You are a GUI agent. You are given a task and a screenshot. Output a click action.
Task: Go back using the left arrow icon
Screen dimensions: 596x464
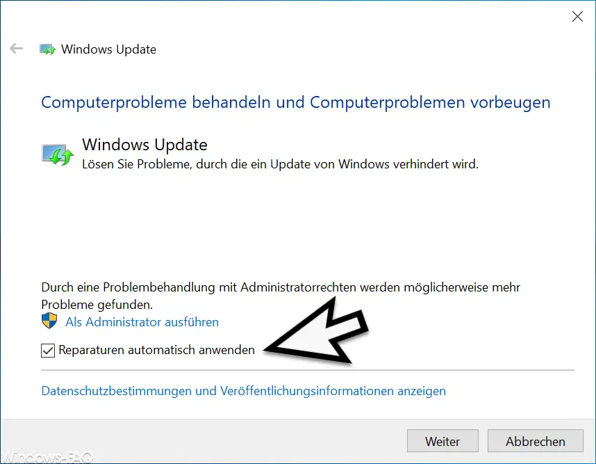coord(17,49)
